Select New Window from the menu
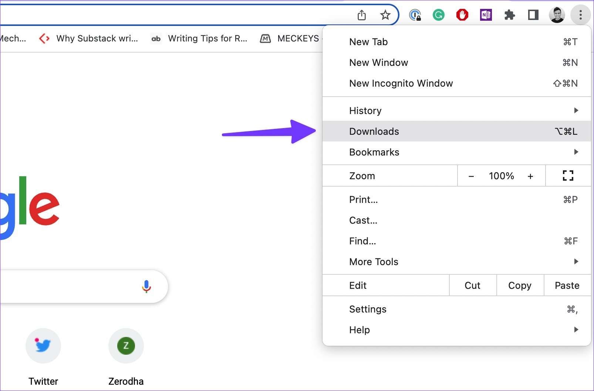This screenshot has height=391, width=594. (x=457, y=63)
